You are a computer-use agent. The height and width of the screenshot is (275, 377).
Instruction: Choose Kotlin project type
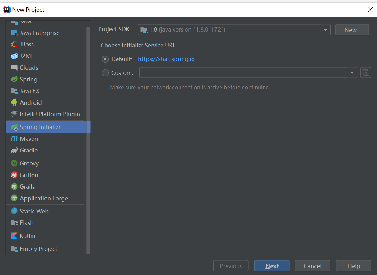pyautogui.click(x=45, y=236)
